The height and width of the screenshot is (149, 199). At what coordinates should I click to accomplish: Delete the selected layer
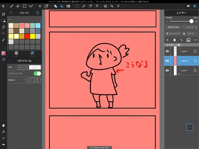pos(175,40)
